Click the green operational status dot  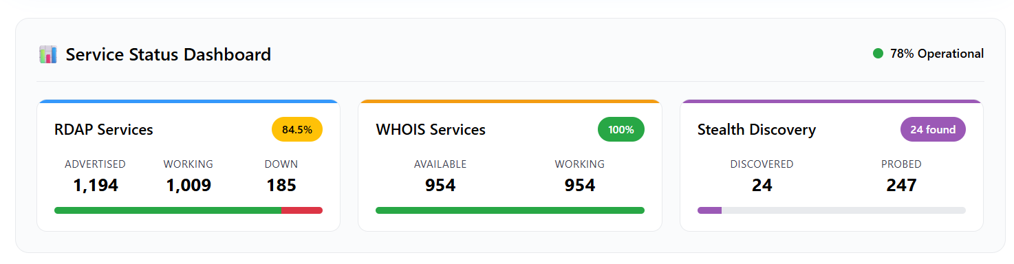878,54
